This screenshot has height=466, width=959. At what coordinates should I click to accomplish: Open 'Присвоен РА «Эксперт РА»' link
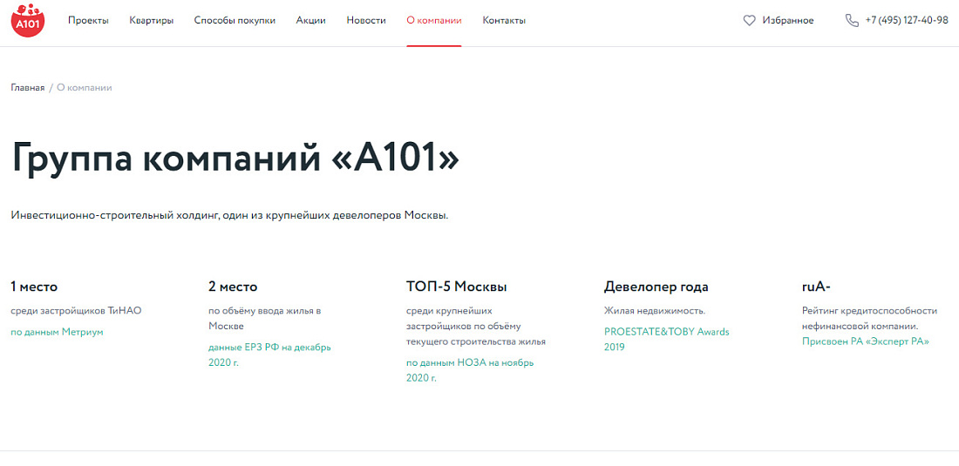coord(866,341)
